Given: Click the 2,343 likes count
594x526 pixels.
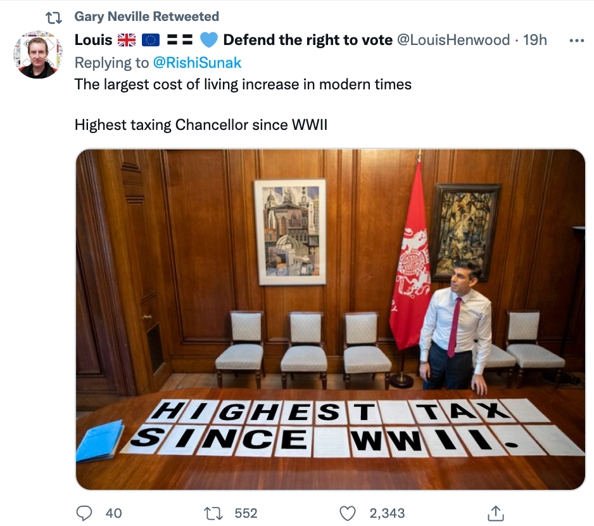Looking at the screenshot, I should tap(387, 513).
